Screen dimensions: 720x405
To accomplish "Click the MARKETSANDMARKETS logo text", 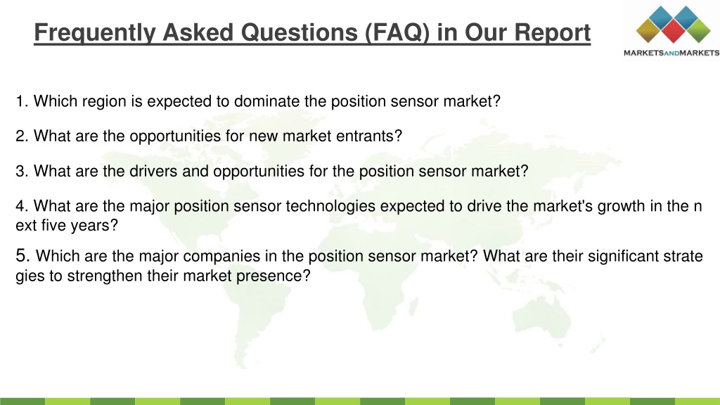I will point(671,53).
